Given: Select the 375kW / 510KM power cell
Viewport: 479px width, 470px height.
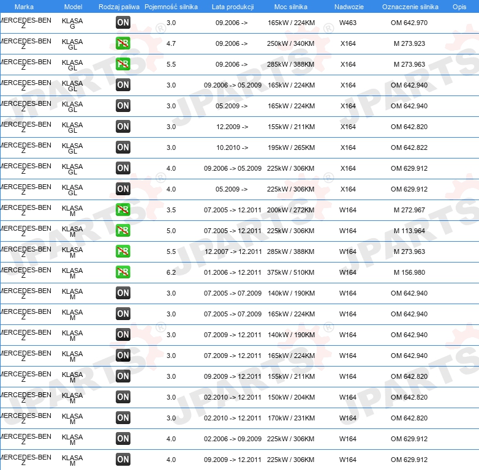Looking at the screenshot, I should pyautogui.click(x=291, y=272).
